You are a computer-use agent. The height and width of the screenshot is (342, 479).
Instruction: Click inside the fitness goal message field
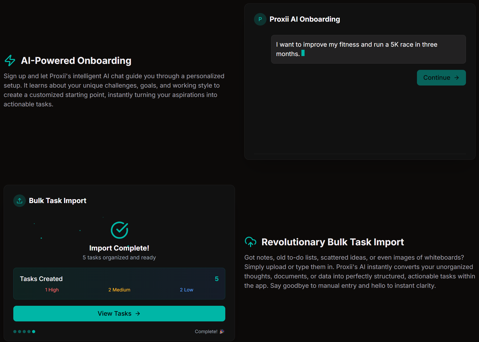pos(368,49)
